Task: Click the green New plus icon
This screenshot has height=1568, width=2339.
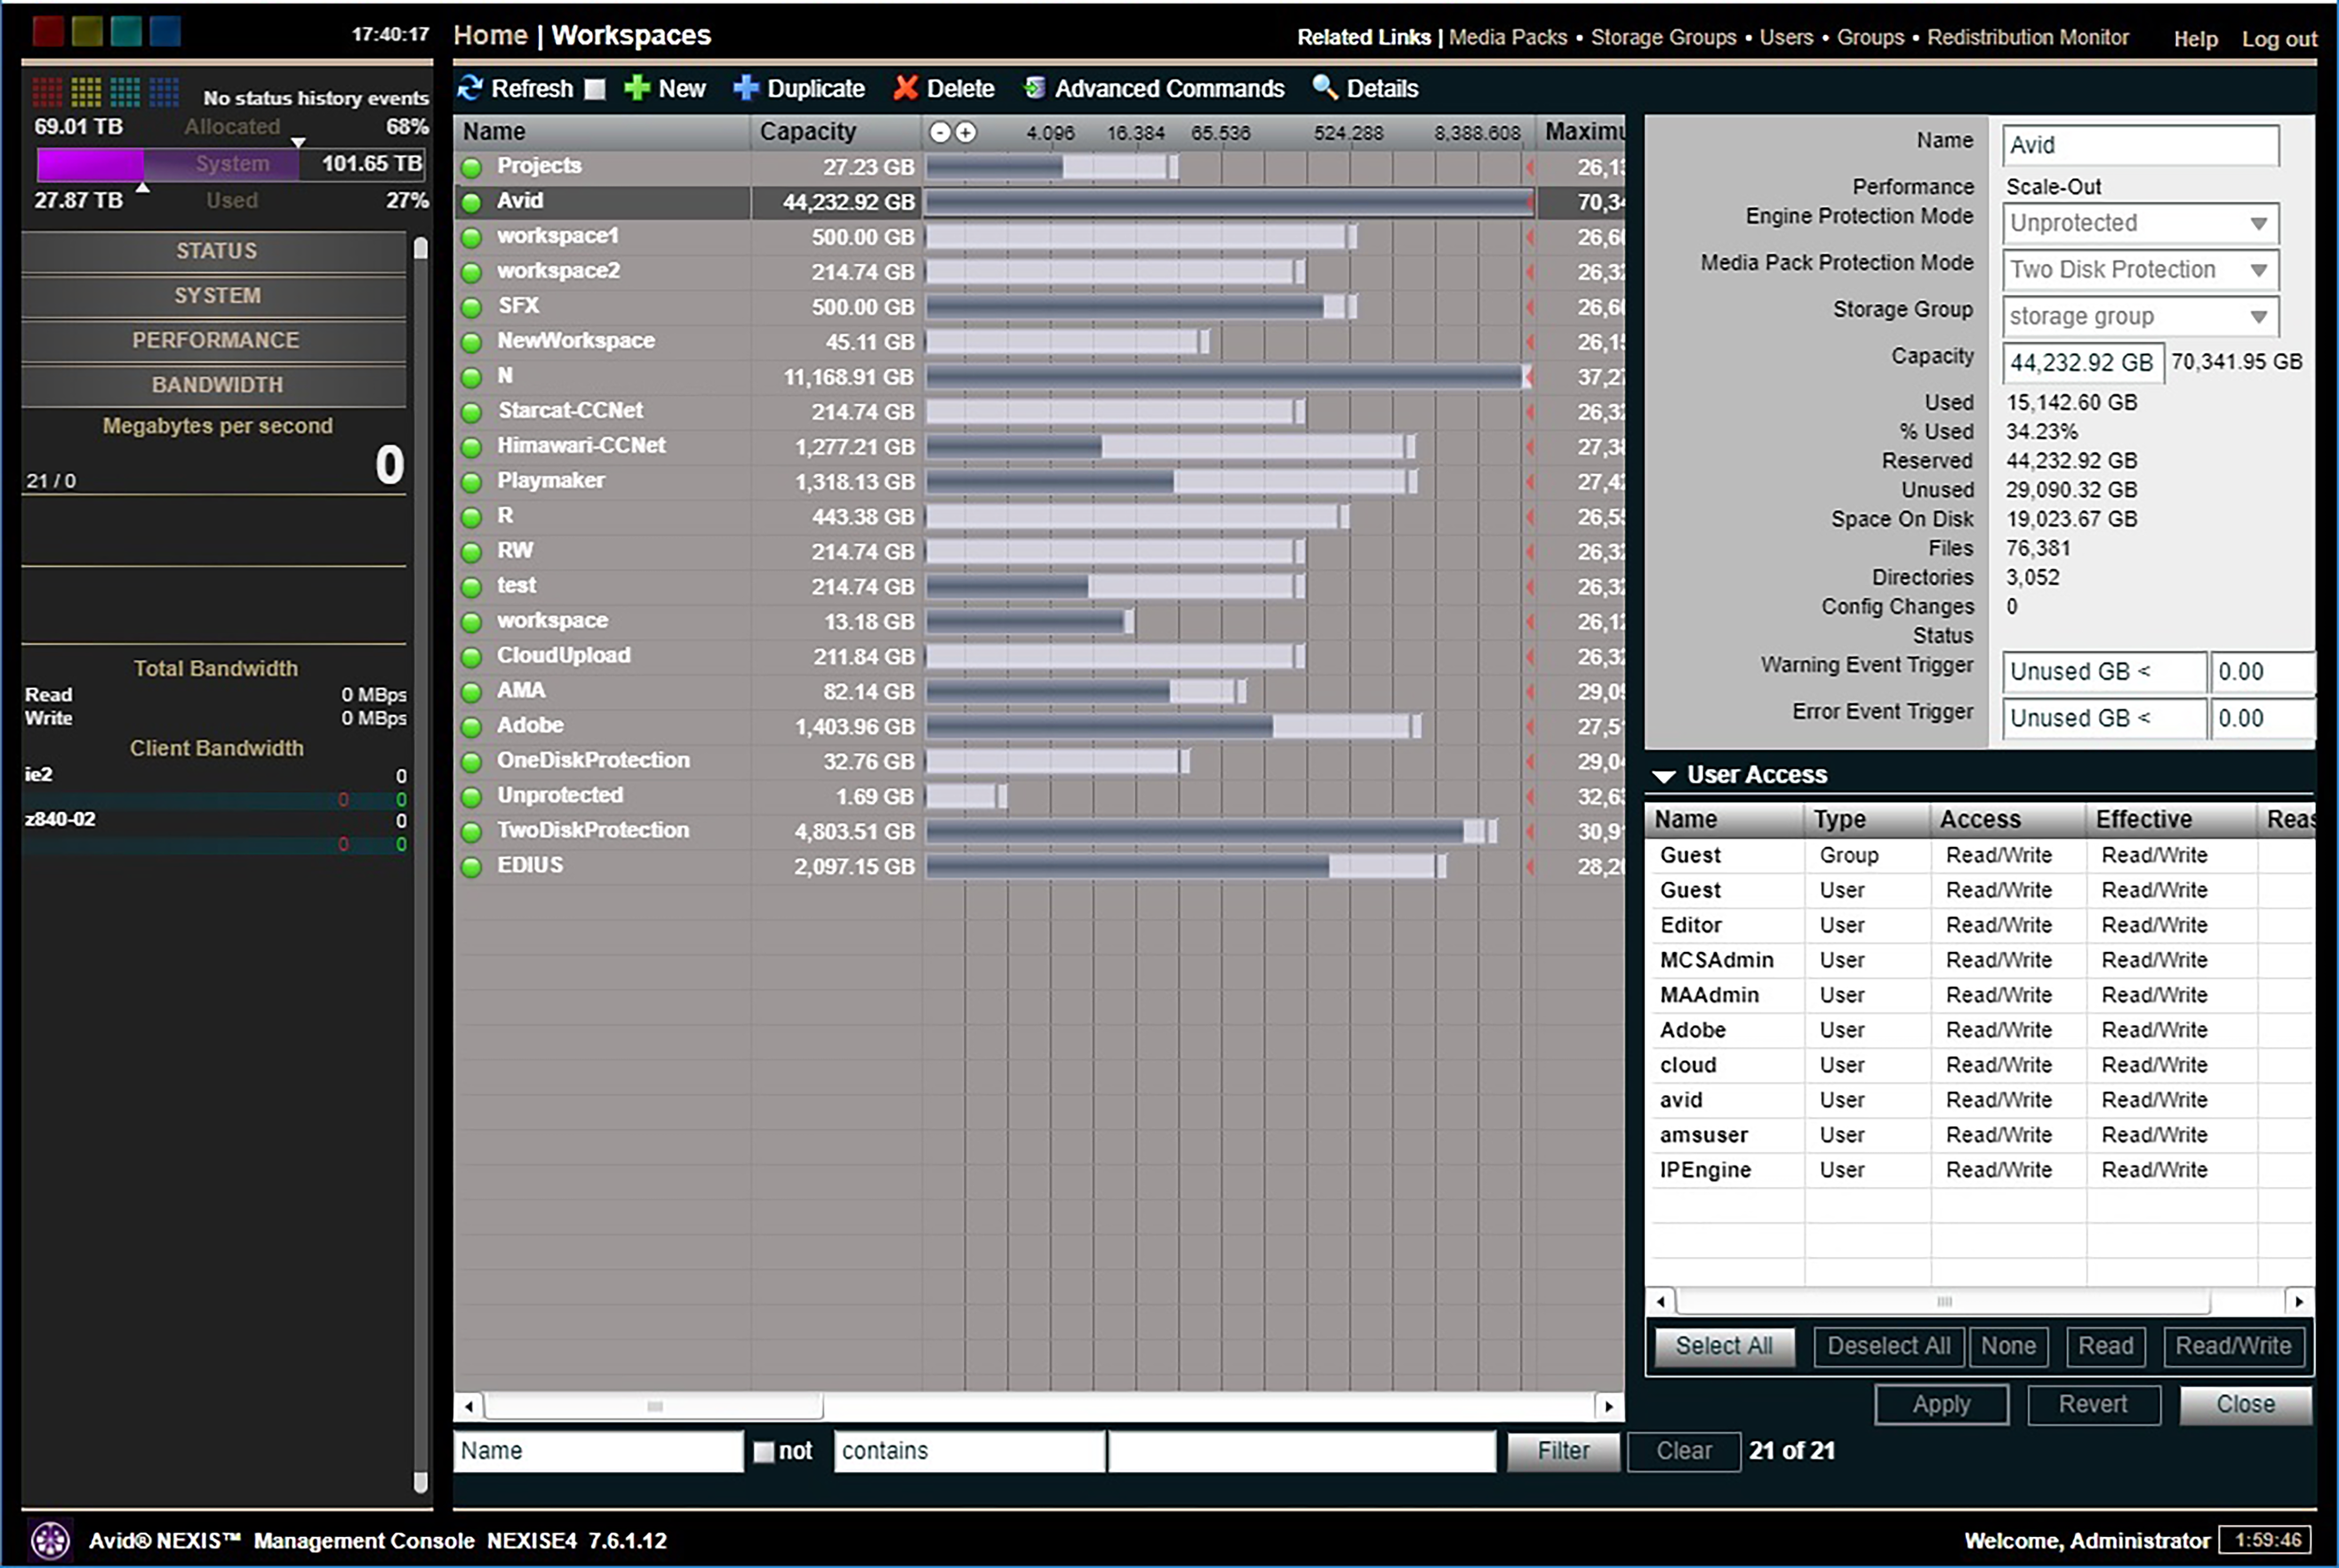Action: (x=636, y=88)
